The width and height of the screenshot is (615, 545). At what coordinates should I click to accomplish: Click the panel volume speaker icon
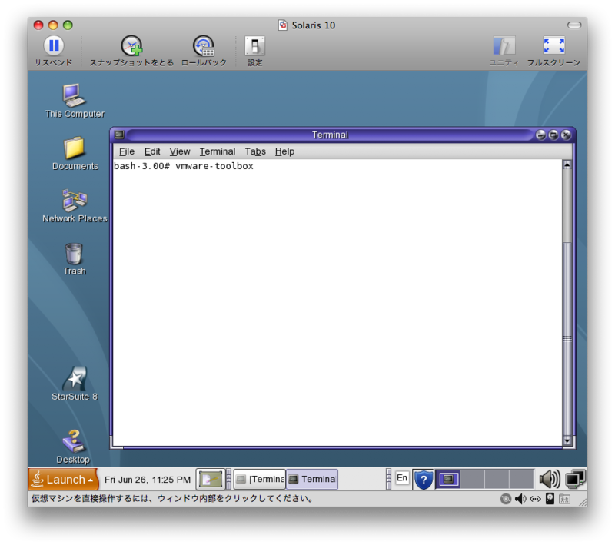coord(549,479)
